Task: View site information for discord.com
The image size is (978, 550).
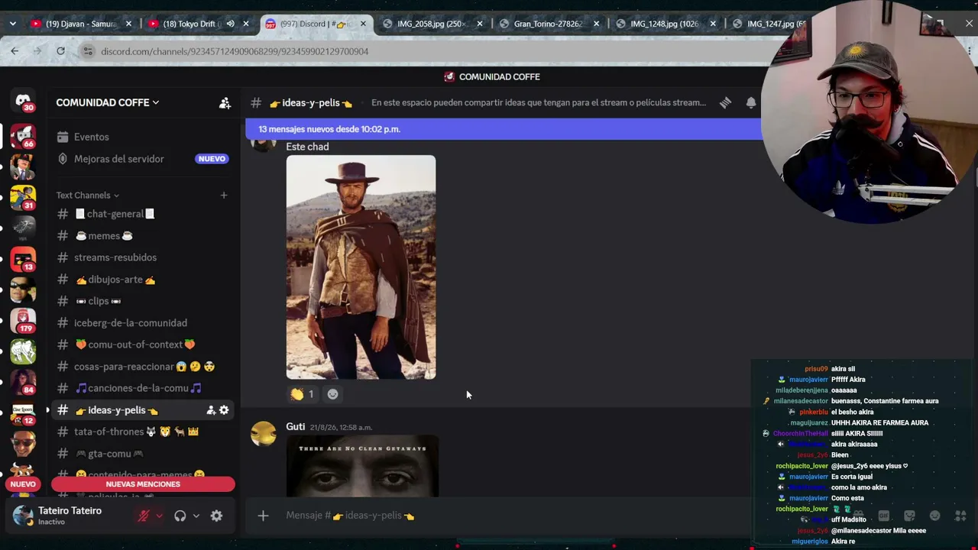Action: click(x=88, y=51)
